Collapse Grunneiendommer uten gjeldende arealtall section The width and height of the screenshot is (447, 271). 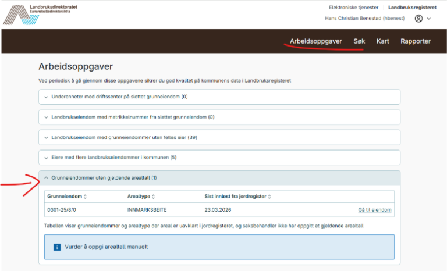point(219,178)
